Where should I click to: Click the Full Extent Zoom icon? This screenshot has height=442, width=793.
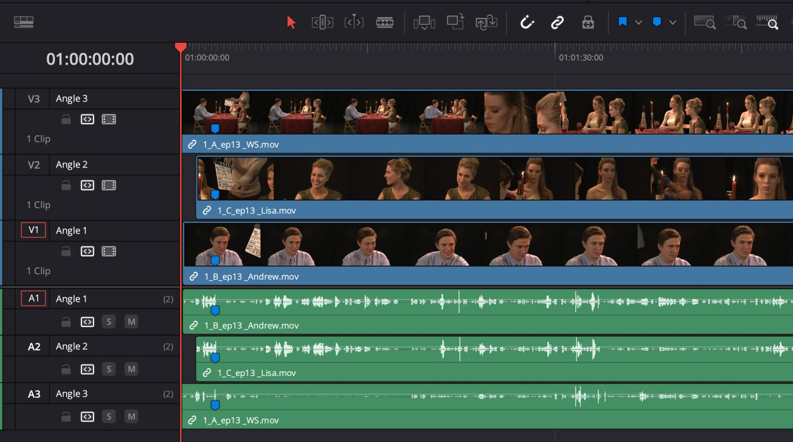point(705,22)
